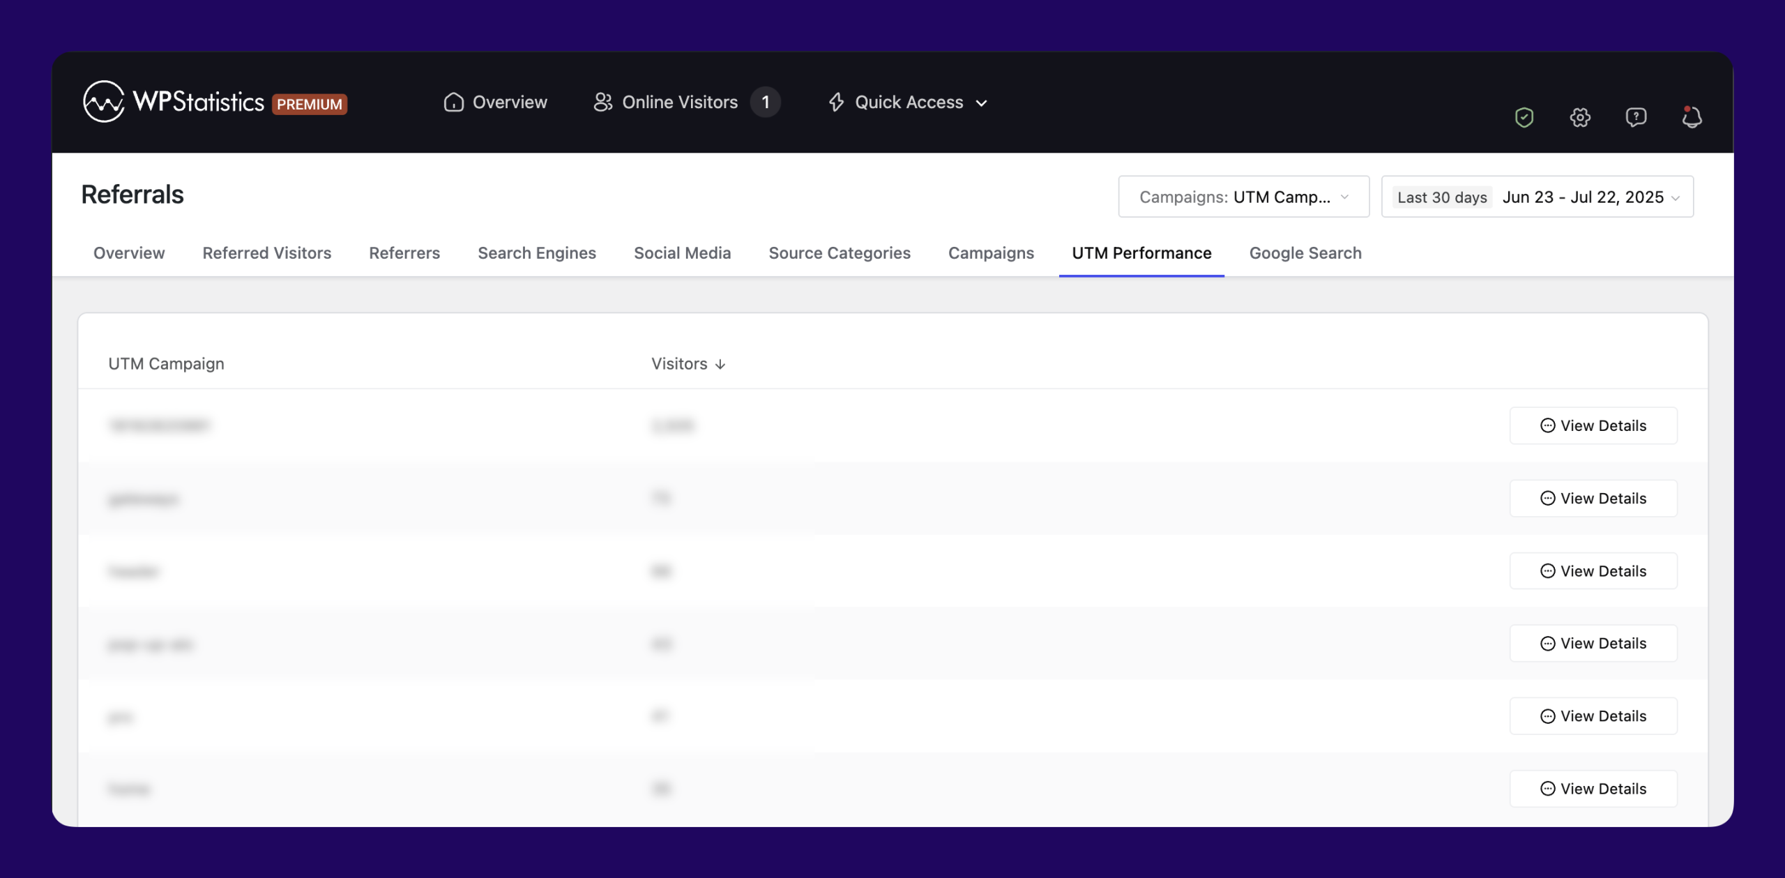Switch to the Campaigns tab
This screenshot has width=1785, height=878.
991,252
